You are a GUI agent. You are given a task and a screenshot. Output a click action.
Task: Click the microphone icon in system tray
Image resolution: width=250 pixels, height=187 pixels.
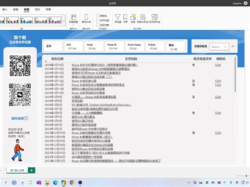pos(231,183)
